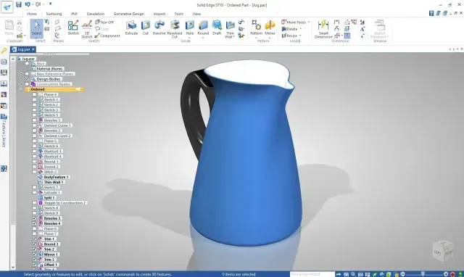Screen dimensions: 464x277
Task: Switch to Generative Design tab
Action: pos(129,14)
